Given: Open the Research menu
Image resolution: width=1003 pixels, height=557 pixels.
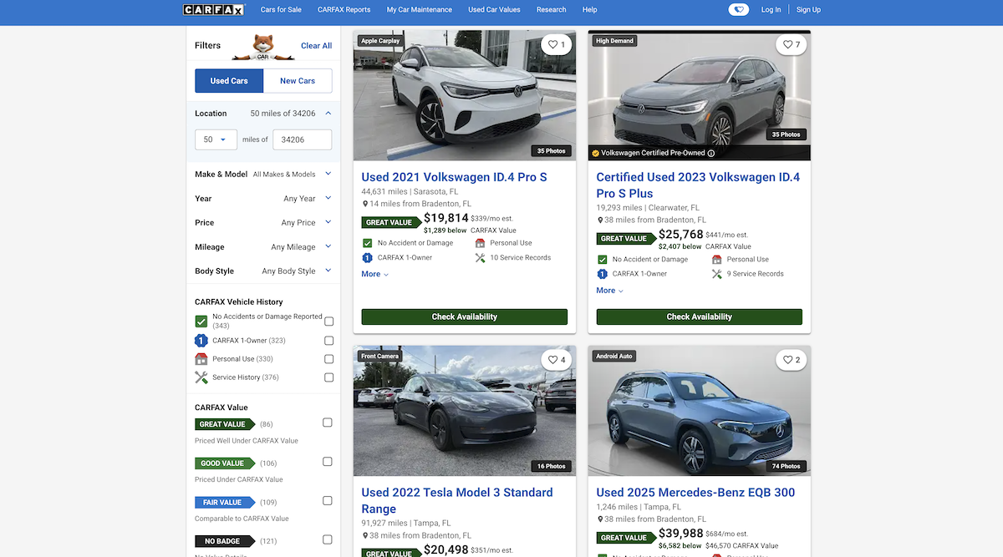Looking at the screenshot, I should 552,10.
